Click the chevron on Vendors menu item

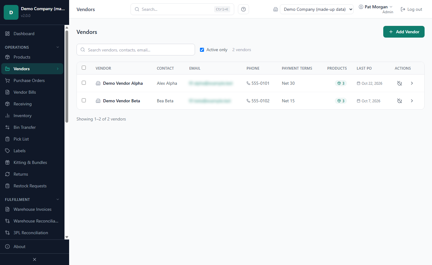pyautogui.click(x=57, y=69)
